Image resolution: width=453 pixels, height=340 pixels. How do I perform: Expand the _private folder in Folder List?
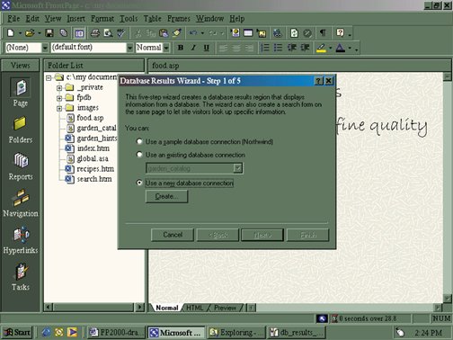59,88
